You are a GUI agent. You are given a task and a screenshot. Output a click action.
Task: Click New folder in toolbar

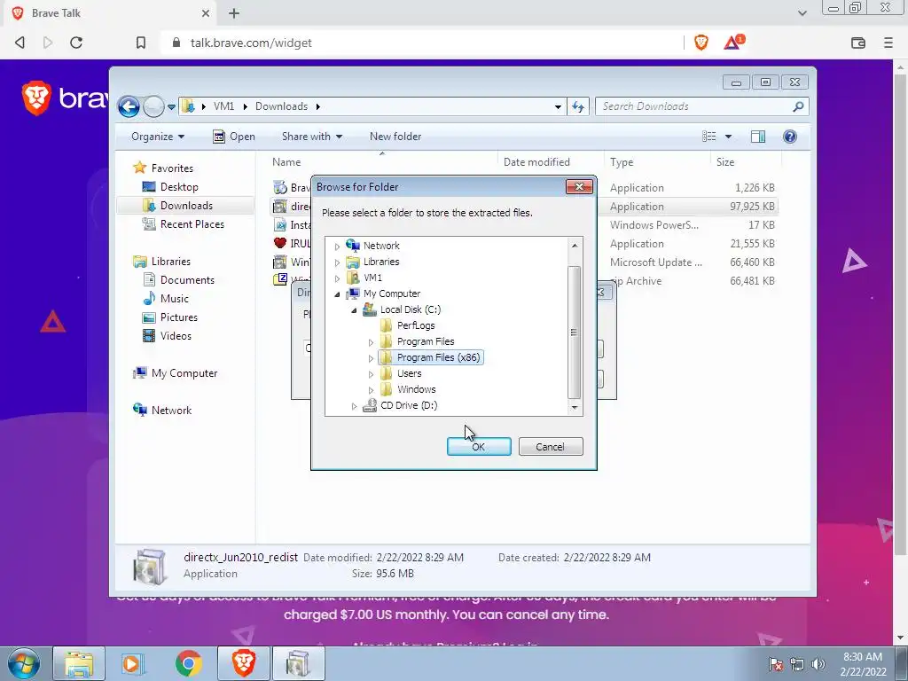tap(395, 137)
